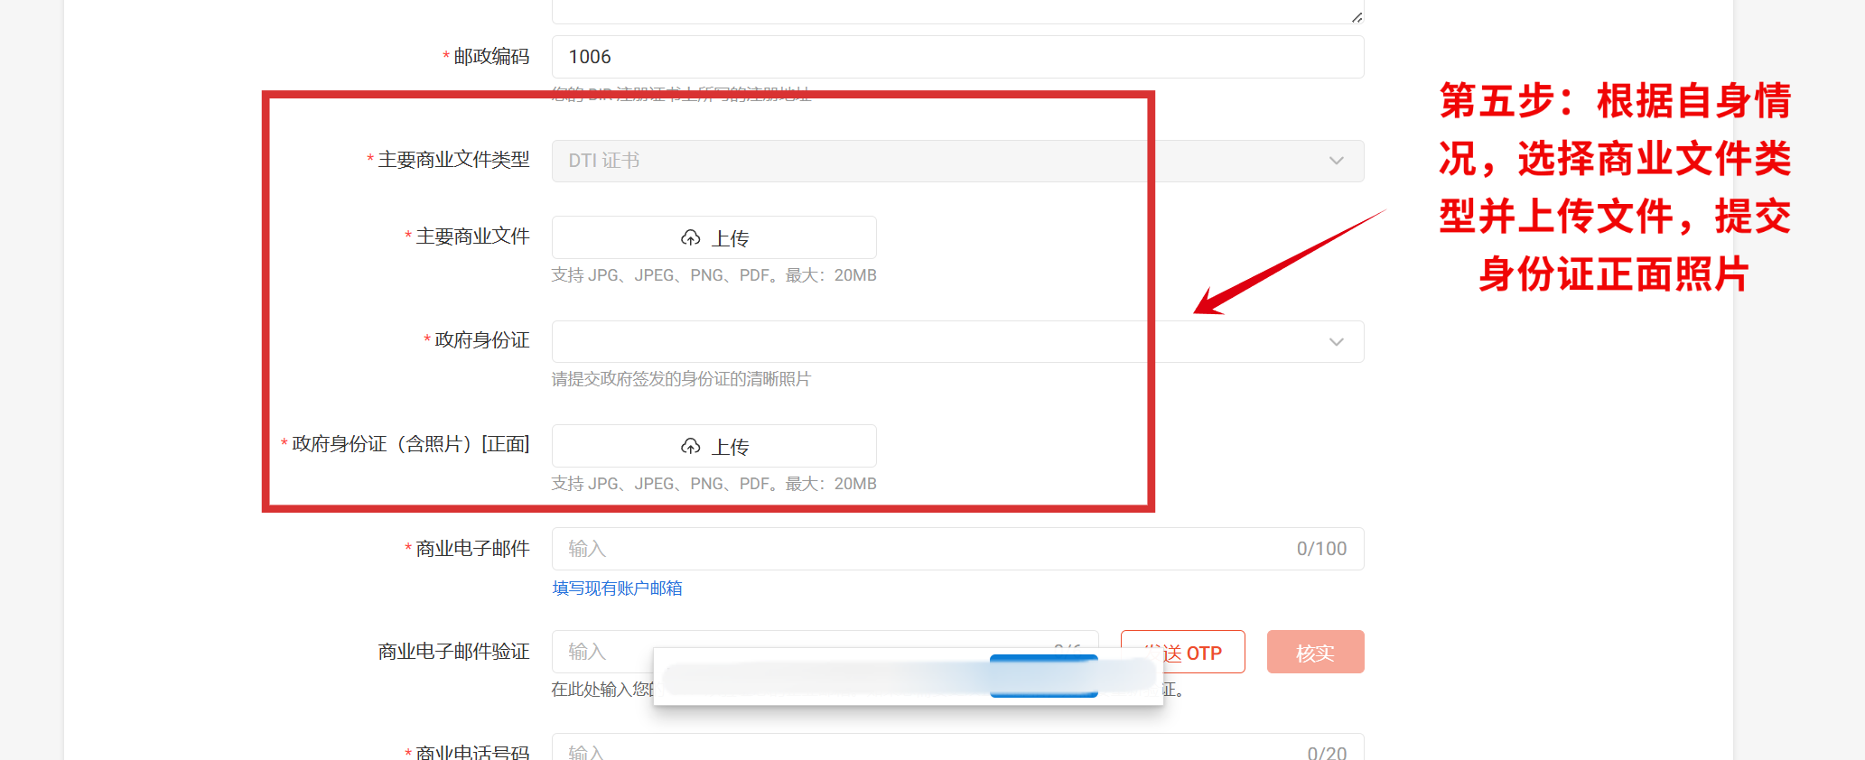
Task: Click the 核实 verify button
Action: pyautogui.click(x=1315, y=652)
